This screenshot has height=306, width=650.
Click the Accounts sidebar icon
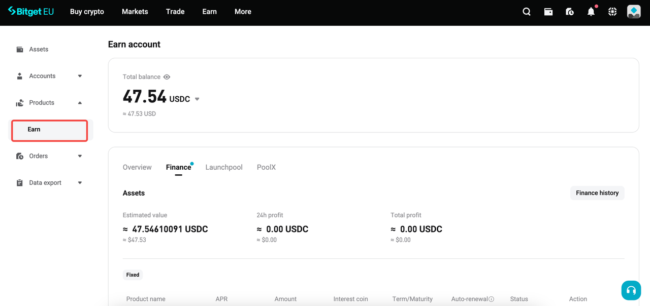[20, 76]
